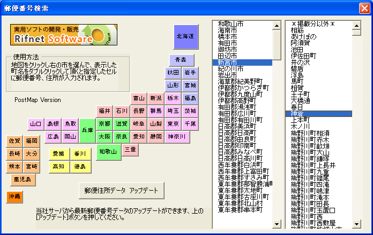Click the yellow 高知 prefecture button
Viewport: 373px width, 235px height.
click(59, 167)
